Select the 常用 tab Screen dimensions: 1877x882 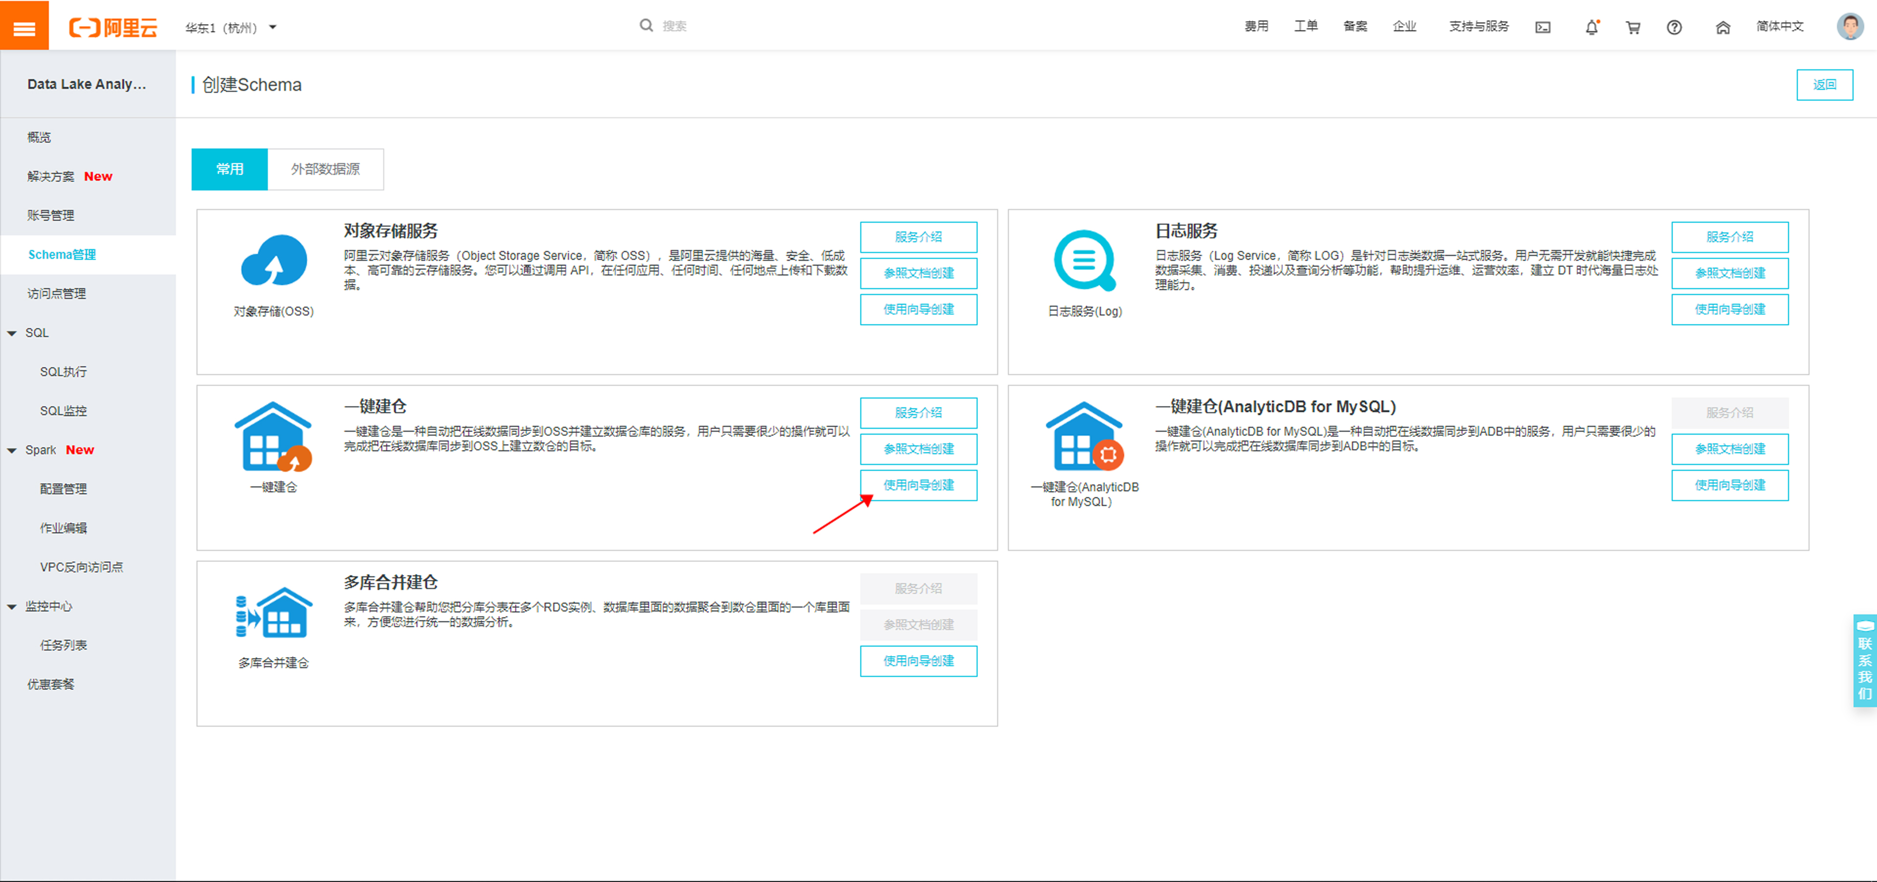click(x=230, y=169)
